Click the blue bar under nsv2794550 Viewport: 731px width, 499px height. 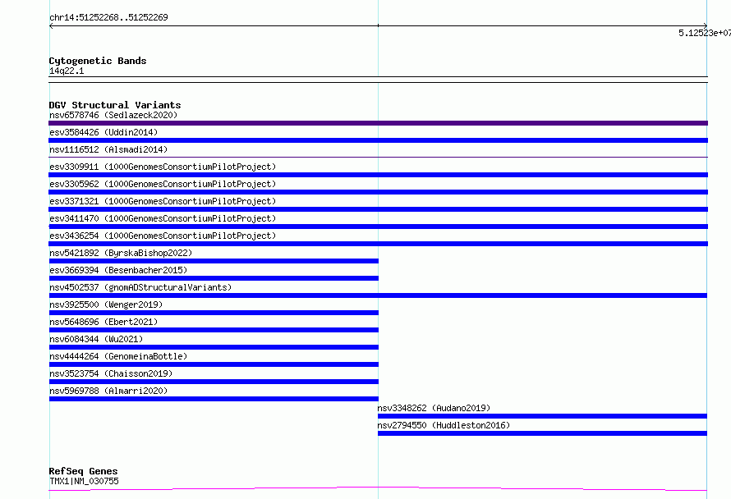click(542, 433)
